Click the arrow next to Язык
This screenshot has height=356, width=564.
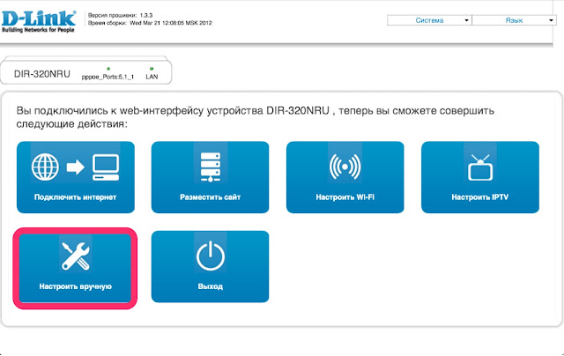[551, 20]
